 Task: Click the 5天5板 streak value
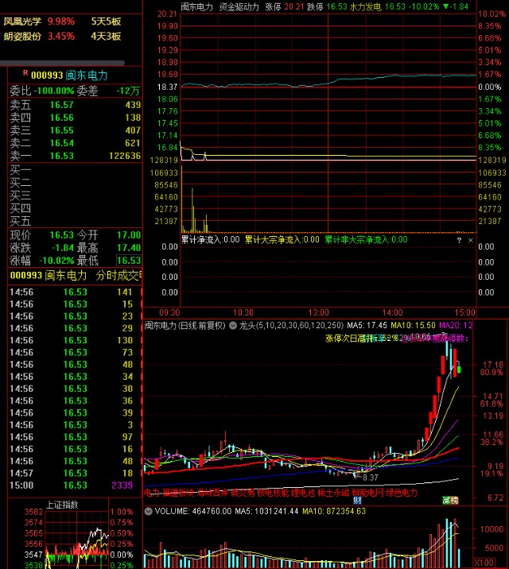(x=106, y=21)
